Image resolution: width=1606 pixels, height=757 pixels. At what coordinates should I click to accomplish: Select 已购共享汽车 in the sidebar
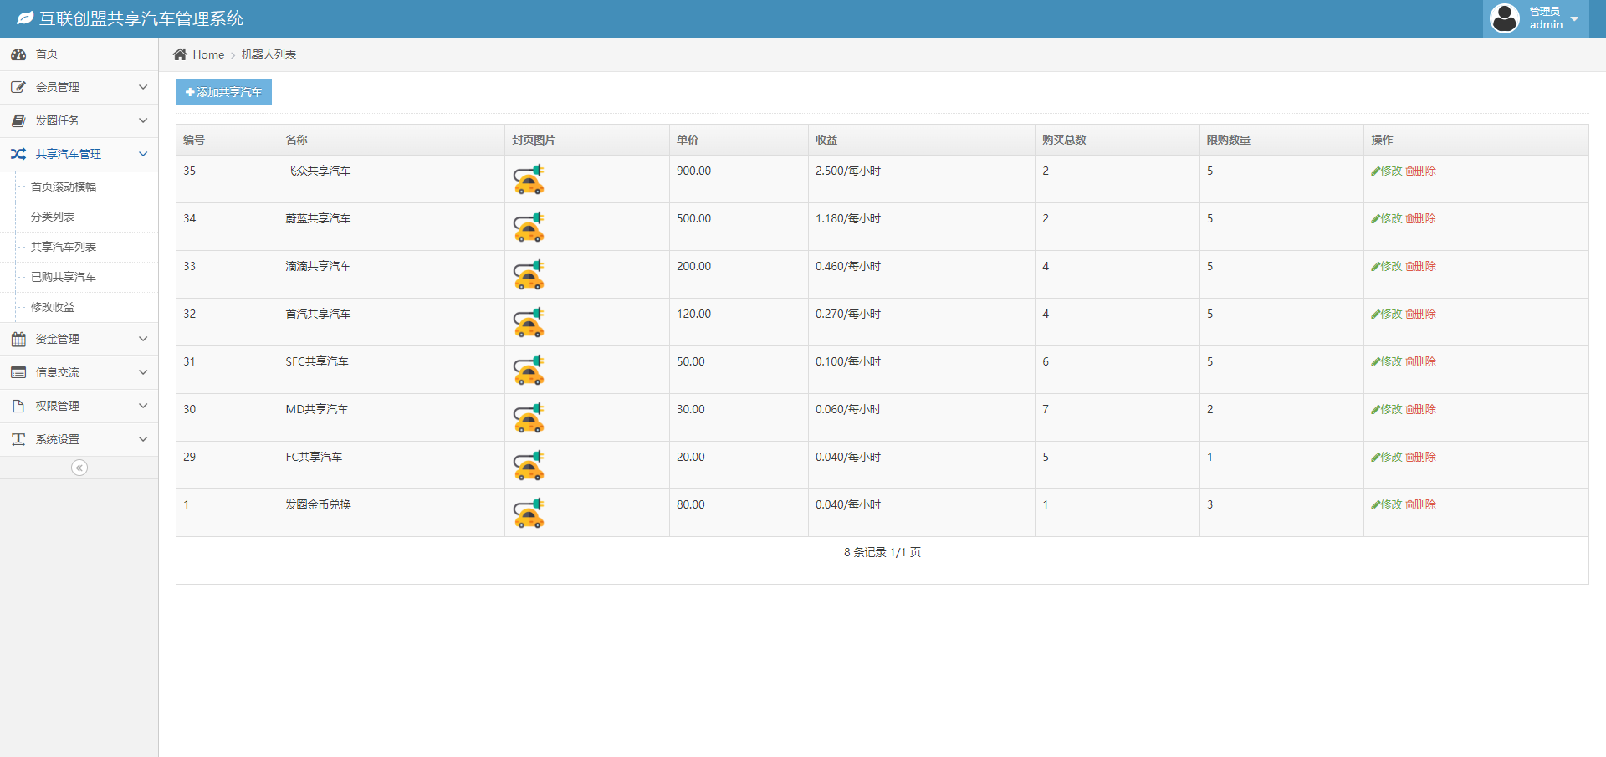pos(64,277)
